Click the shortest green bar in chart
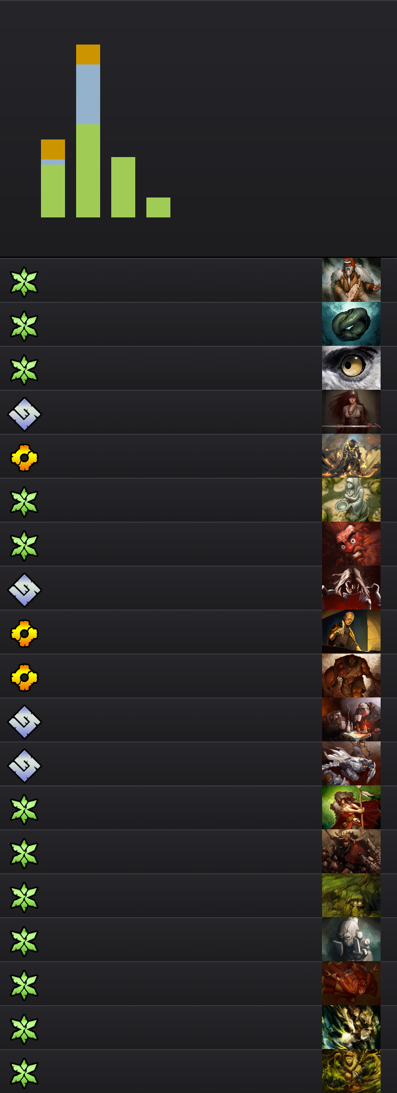397x1093 pixels. (158, 207)
